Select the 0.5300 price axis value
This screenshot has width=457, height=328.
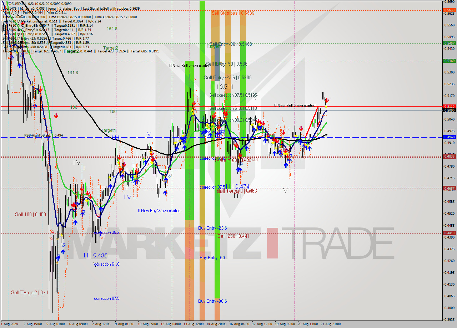click(449, 72)
